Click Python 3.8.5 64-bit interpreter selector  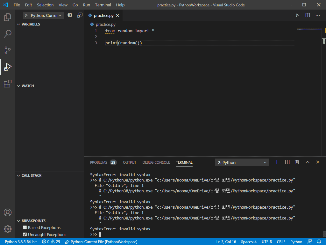point(21,242)
